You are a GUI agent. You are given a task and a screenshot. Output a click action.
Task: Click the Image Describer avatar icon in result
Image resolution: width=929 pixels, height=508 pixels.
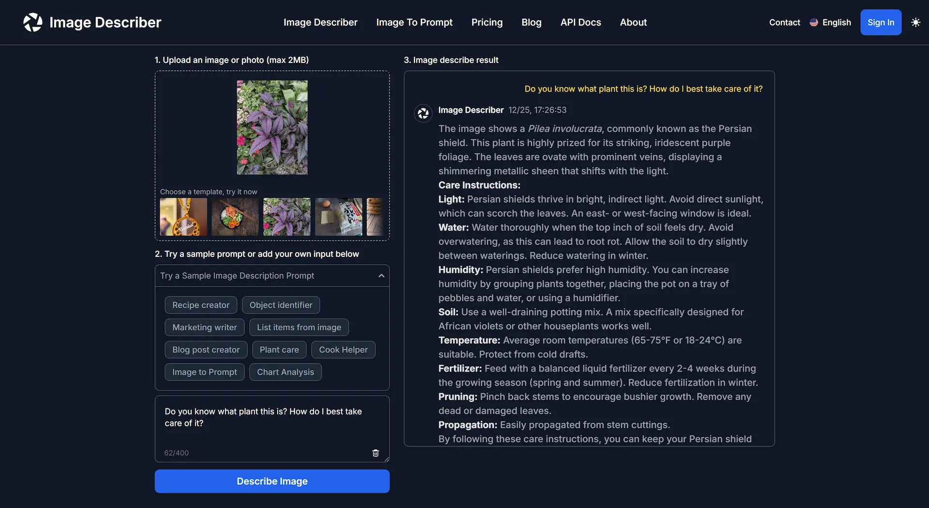pos(423,113)
